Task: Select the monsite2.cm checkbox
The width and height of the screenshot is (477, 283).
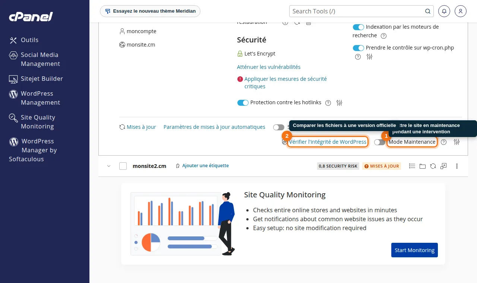Action: coord(123,166)
